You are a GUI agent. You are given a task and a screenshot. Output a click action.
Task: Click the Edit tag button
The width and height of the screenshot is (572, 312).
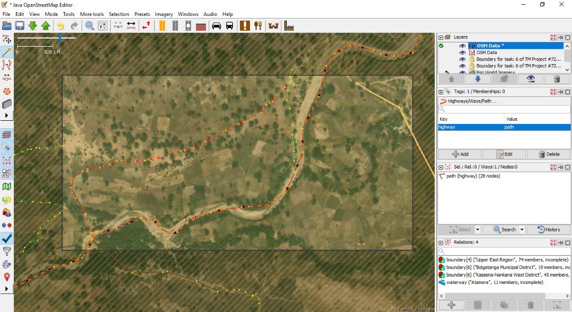[504, 154]
